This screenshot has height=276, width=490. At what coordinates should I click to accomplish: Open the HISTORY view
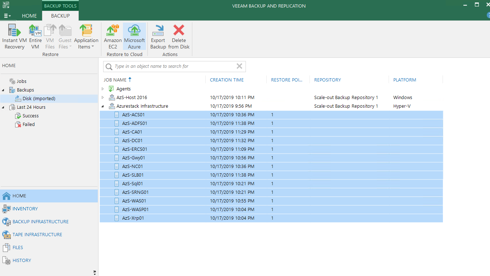click(x=49, y=261)
